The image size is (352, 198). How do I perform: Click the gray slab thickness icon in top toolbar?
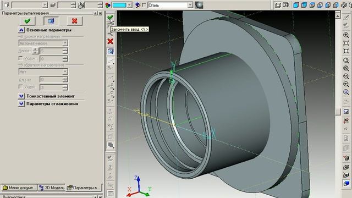point(53,5)
